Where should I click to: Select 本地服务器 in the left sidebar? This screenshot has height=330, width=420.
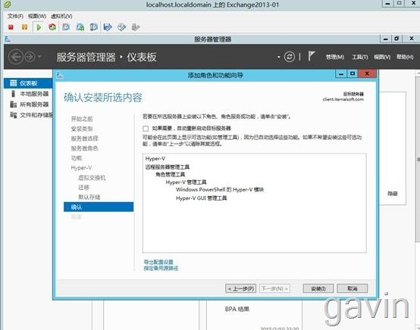[34, 94]
